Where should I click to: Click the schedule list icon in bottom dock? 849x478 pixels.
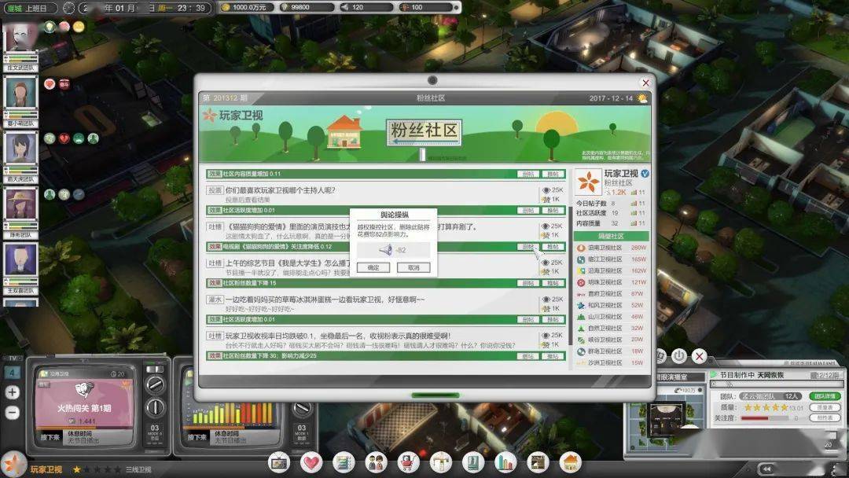coord(344,462)
